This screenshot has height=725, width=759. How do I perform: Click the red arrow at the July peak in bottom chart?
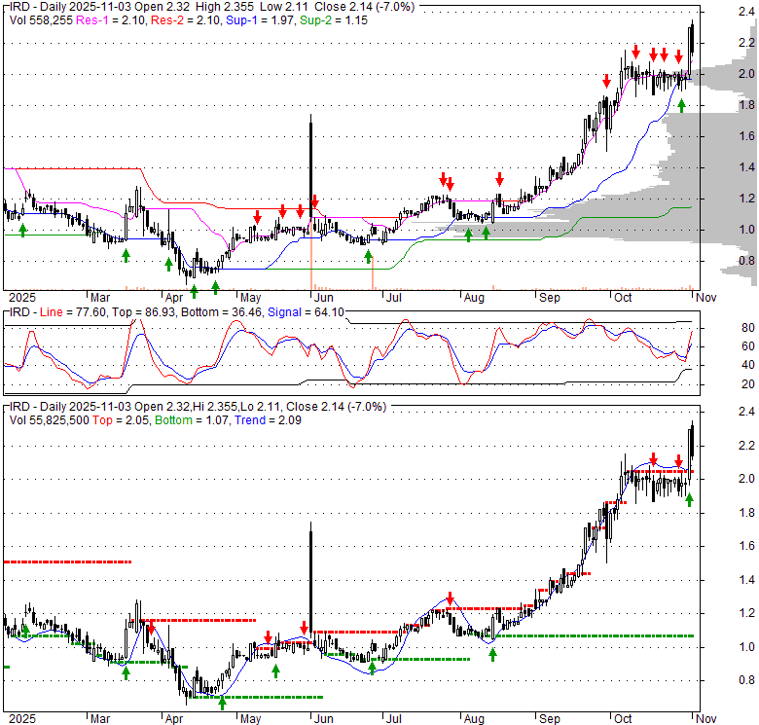click(451, 599)
